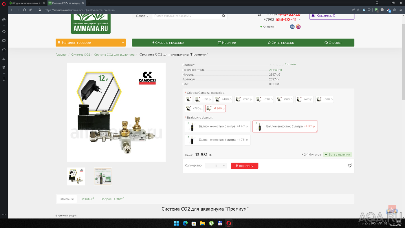Open AdGuard extension green shield
This screenshot has width=405, height=228.
coord(376,10)
